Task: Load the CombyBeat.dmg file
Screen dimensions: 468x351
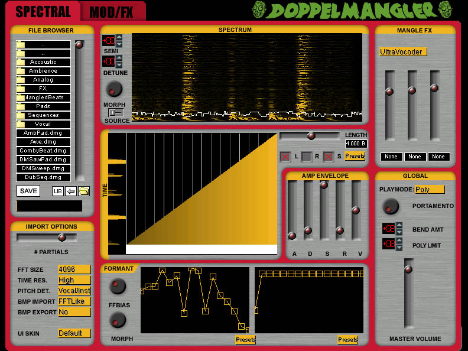Action: click(x=43, y=151)
